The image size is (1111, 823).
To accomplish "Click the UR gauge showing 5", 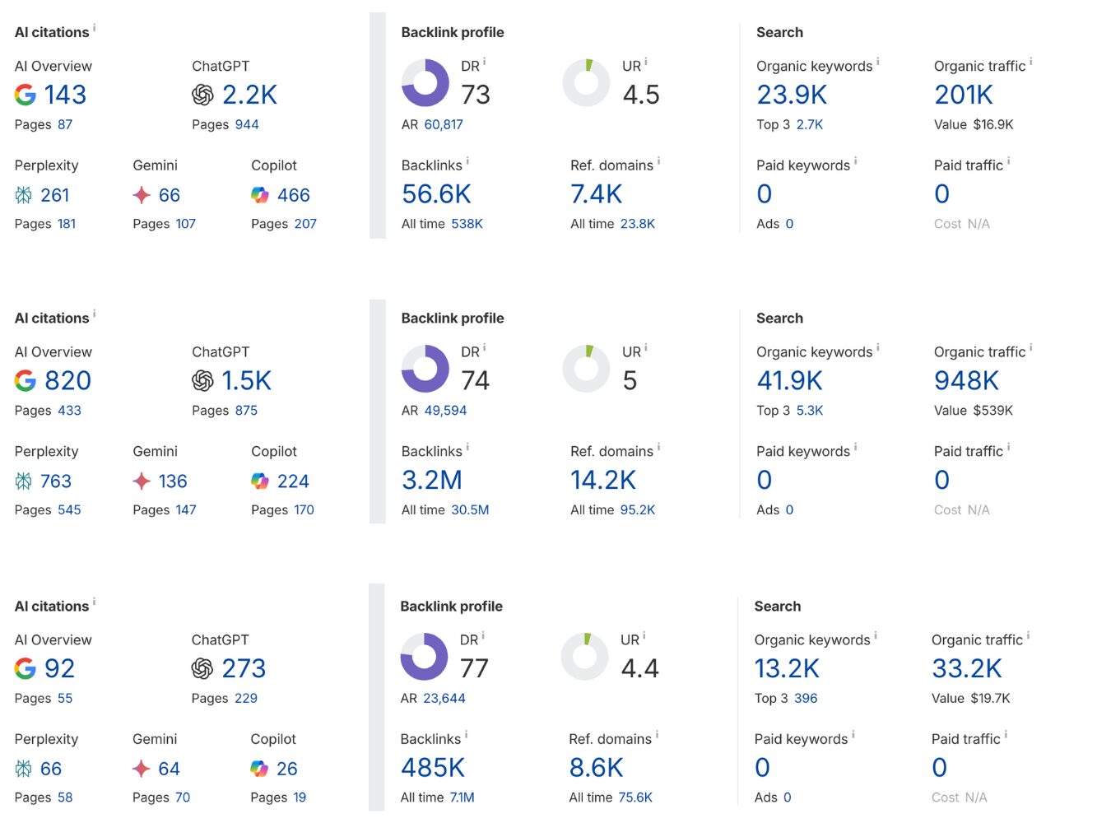I will tap(586, 369).
